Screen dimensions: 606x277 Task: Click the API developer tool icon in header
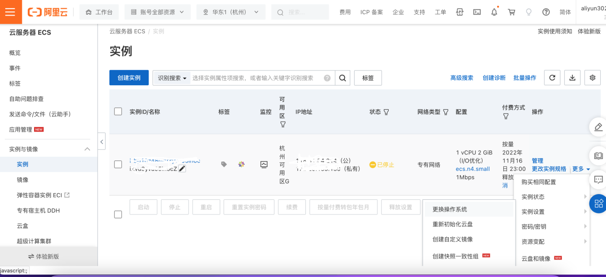click(x=459, y=12)
